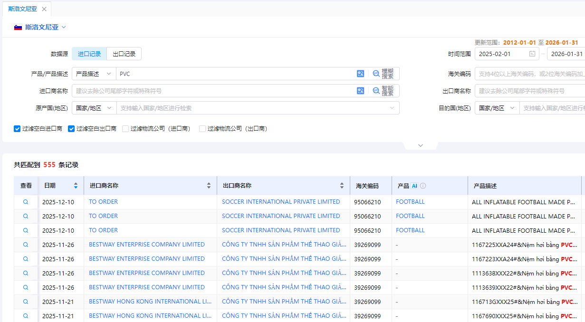Open SOCCER INTERNATIONAL PRIVATE LIMITED exporter link
The image size is (585, 322).
281,202
